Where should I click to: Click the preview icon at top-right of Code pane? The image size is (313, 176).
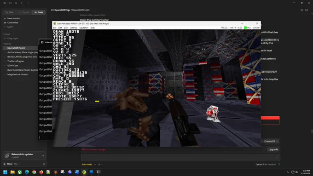(302, 10)
